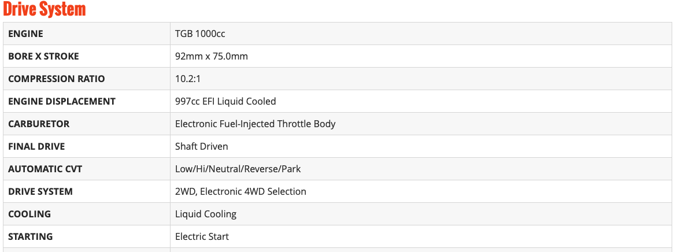
Task: Select the CARBURETOR row label
Action: (39, 124)
